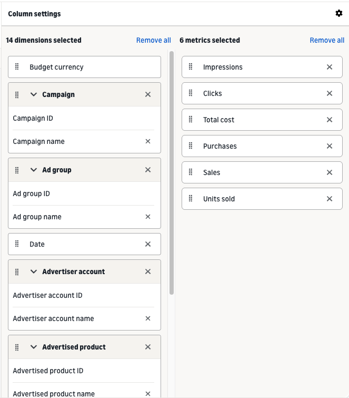The width and height of the screenshot is (349, 398).
Task: Remove all selected metrics
Action: click(x=327, y=40)
